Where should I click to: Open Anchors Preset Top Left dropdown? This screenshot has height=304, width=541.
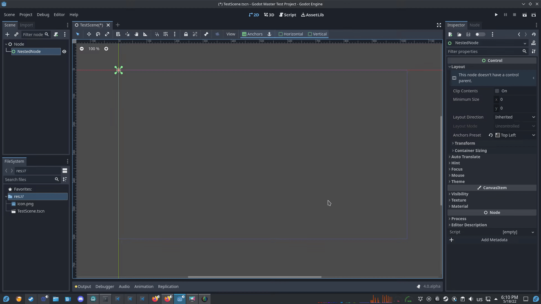coord(515,135)
